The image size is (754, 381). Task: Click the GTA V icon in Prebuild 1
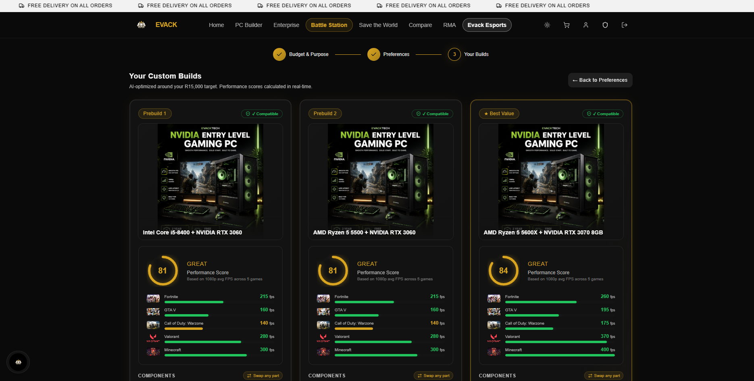point(153,312)
